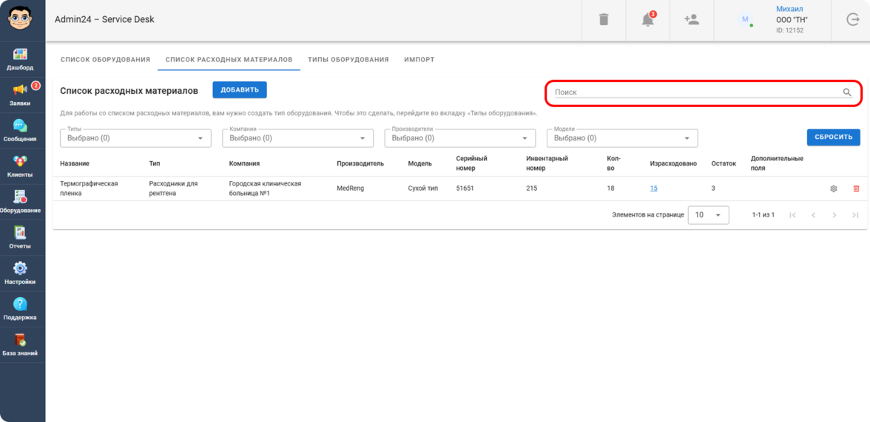Change items per page dropdown
Image resolution: width=870 pixels, height=422 pixels.
point(708,215)
